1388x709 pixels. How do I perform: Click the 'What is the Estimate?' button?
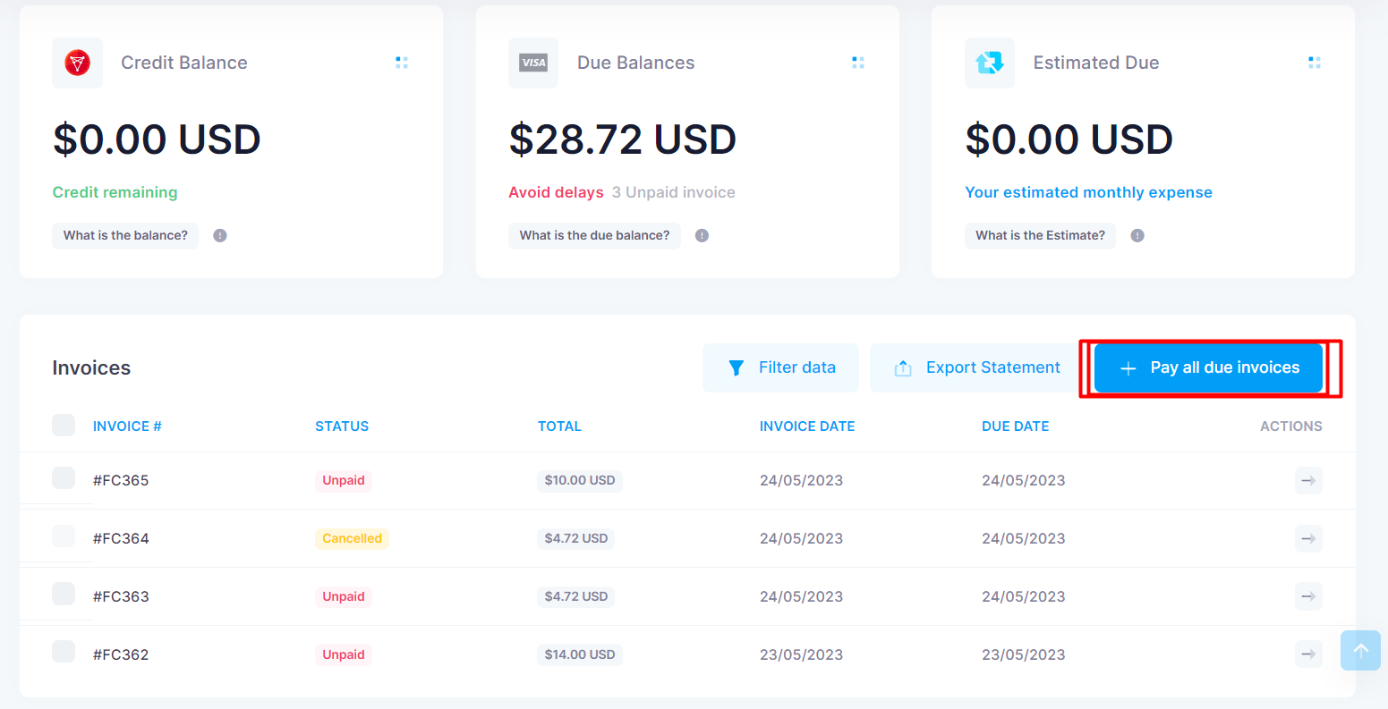click(x=1040, y=236)
